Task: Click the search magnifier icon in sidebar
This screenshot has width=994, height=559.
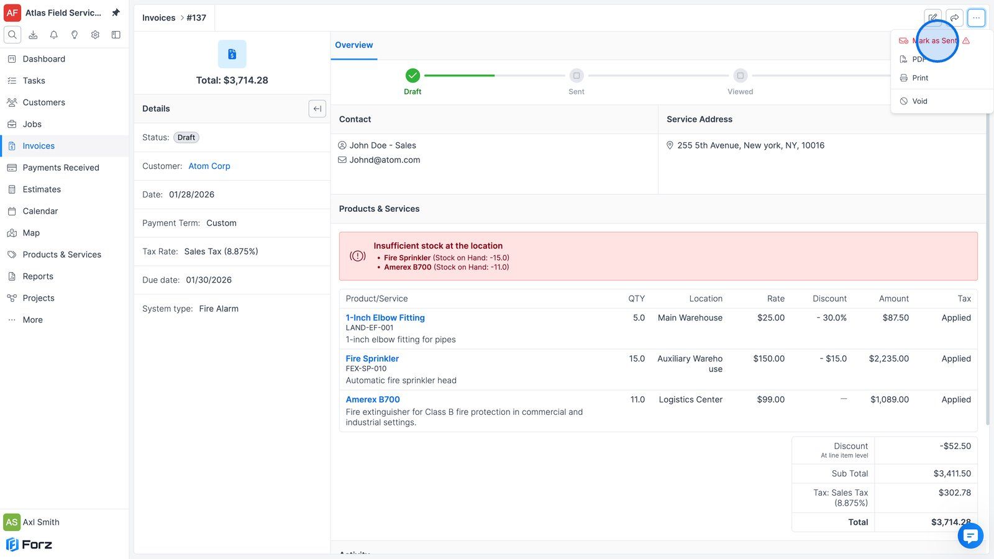Action: [x=12, y=35]
